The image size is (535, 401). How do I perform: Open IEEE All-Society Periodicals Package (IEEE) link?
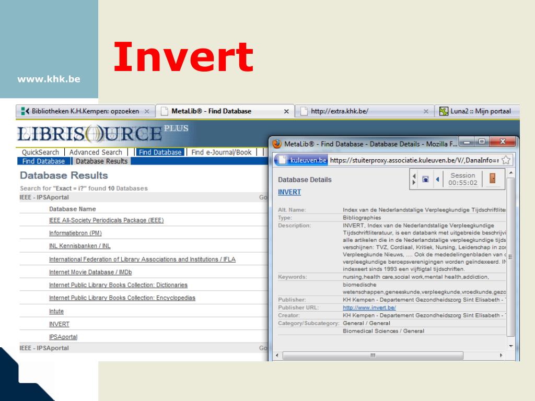pos(107,220)
